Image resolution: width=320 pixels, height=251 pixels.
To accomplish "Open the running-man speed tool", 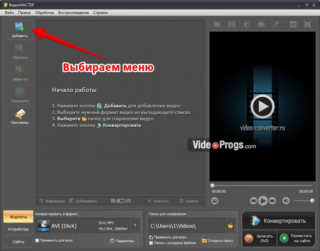I will coord(276,24).
